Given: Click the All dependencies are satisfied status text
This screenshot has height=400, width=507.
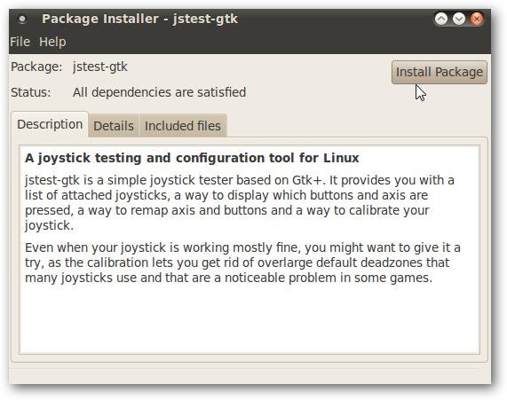Looking at the screenshot, I should coord(160,92).
